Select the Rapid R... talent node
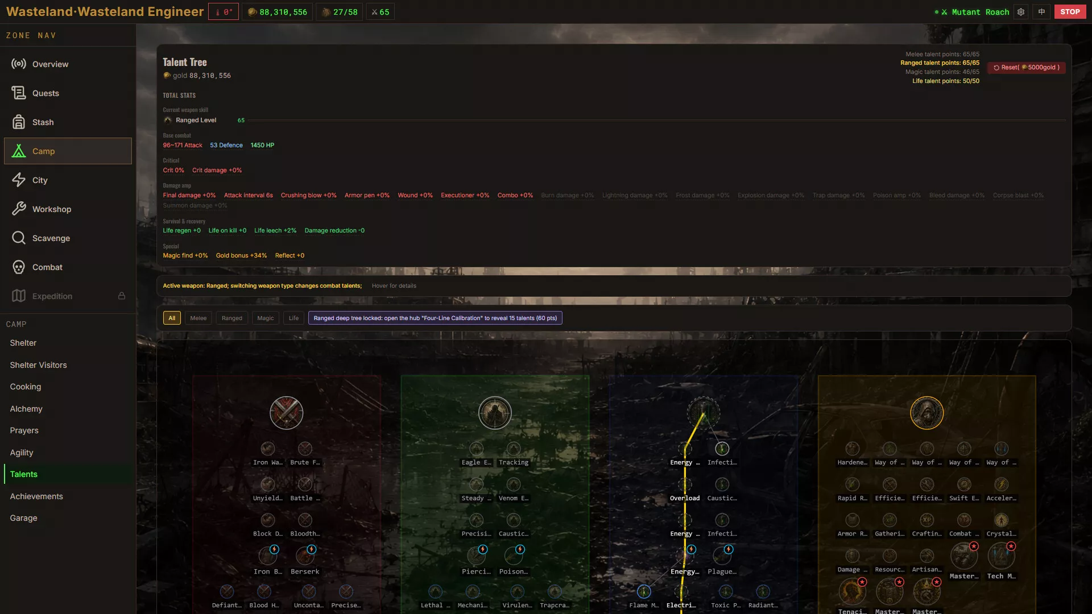This screenshot has width=1092, height=614. tap(852, 484)
